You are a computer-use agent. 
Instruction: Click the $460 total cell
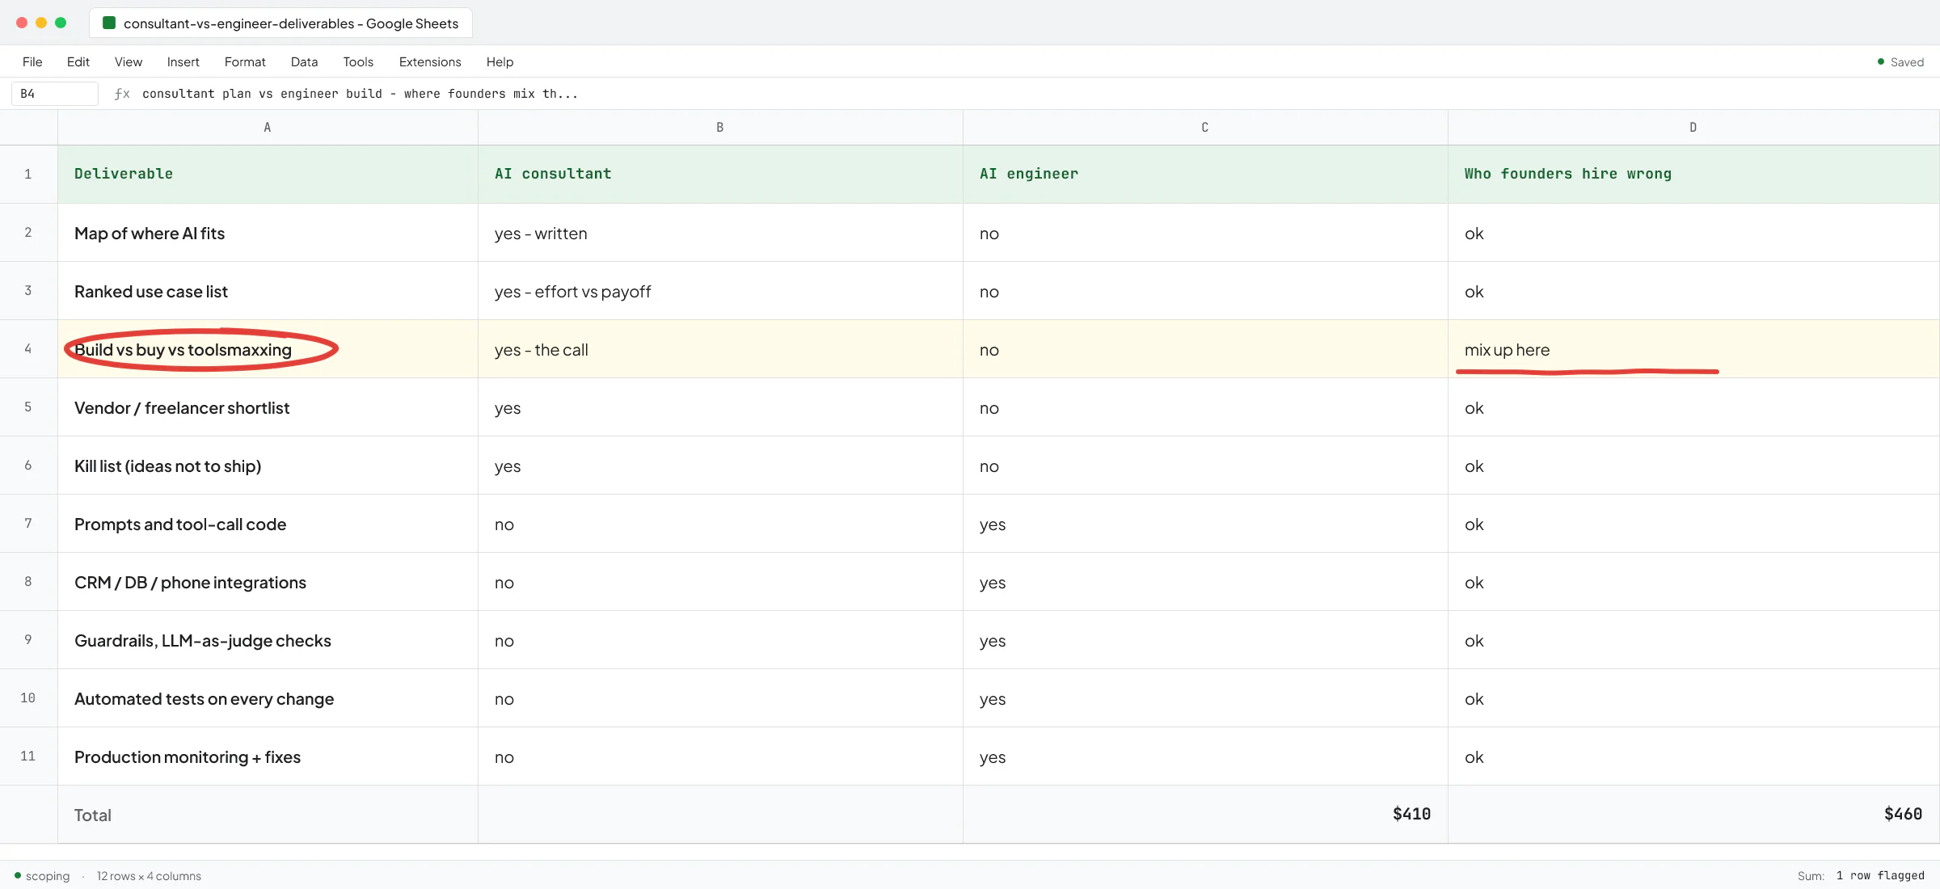1693,815
